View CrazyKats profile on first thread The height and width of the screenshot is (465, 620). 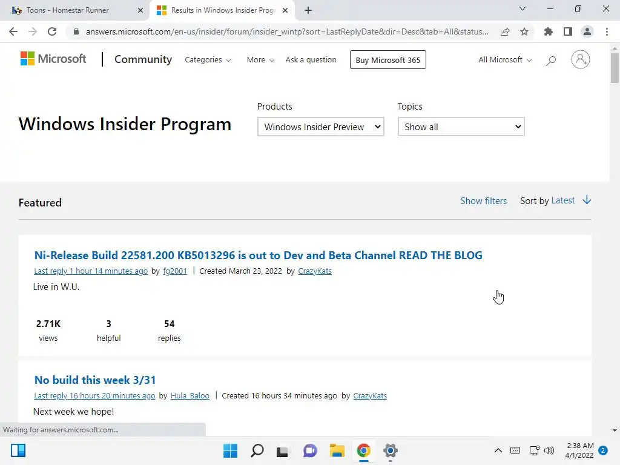click(x=315, y=271)
